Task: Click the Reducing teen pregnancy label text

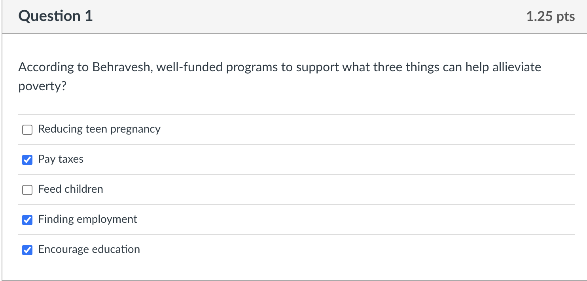Action: point(99,129)
